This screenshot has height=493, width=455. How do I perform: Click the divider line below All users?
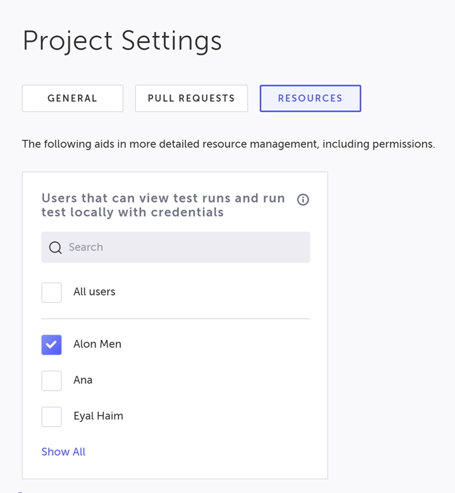tap(176, 318)
